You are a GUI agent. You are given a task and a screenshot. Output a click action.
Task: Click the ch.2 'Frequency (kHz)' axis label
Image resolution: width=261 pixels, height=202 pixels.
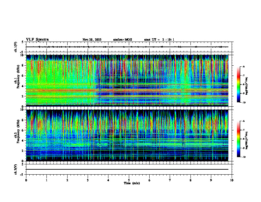pos(17,131)
